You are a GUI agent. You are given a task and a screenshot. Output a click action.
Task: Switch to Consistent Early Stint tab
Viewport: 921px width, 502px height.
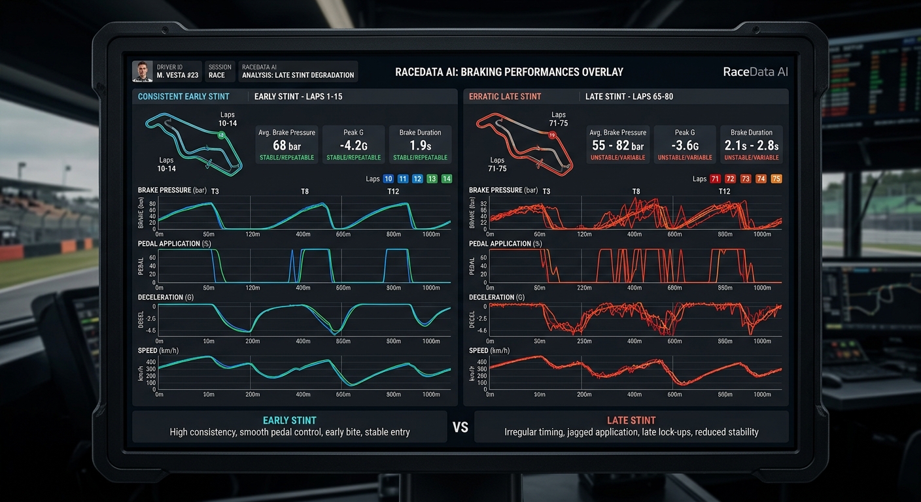click(x=184, y=97)
